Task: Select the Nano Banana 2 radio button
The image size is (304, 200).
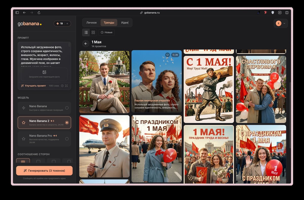Action: pyautogui.click(x=67, y=123)
